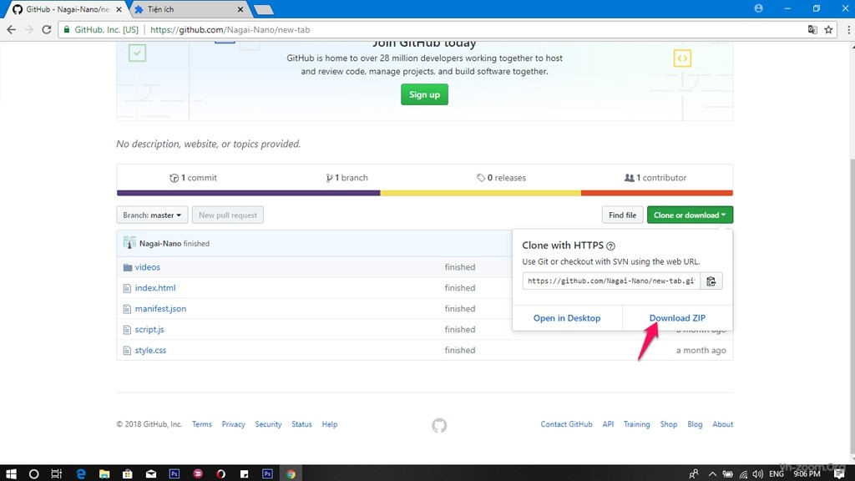The image size is (855, 481).
Task: Click the green Sign up button
Action: point(424,94)
